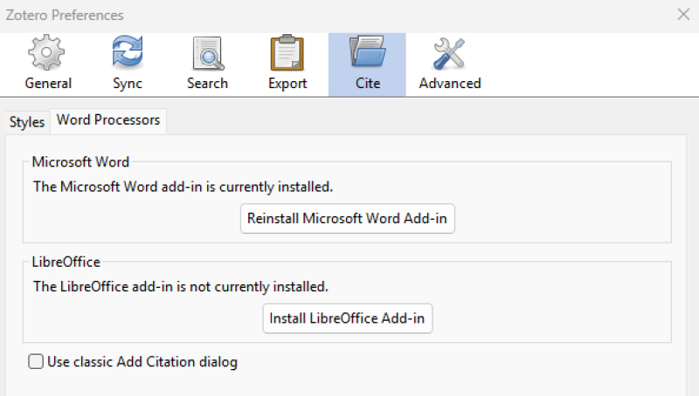The image size is (699, 396).
Task: Click the LibreOffice group label
Action: (66, 262)
